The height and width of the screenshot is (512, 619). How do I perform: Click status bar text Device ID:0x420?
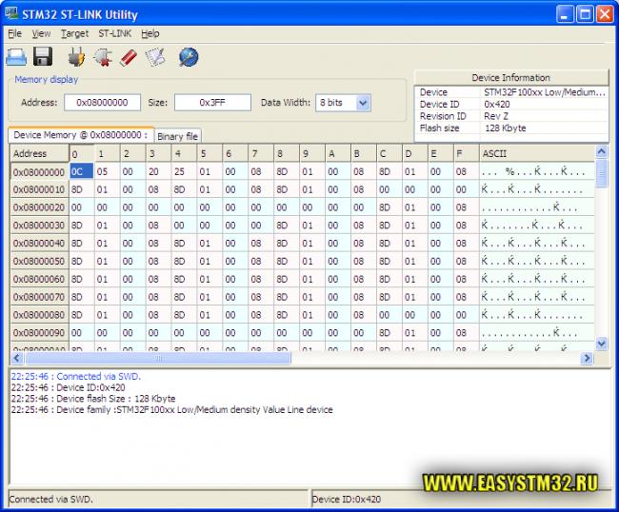[347, 500]
